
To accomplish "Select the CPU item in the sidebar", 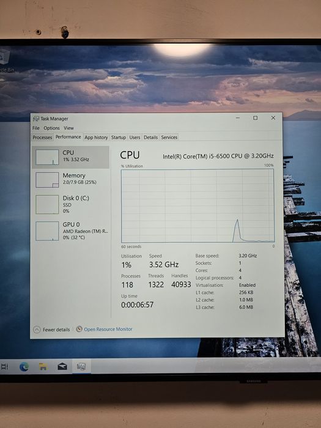I will (71, 157).
